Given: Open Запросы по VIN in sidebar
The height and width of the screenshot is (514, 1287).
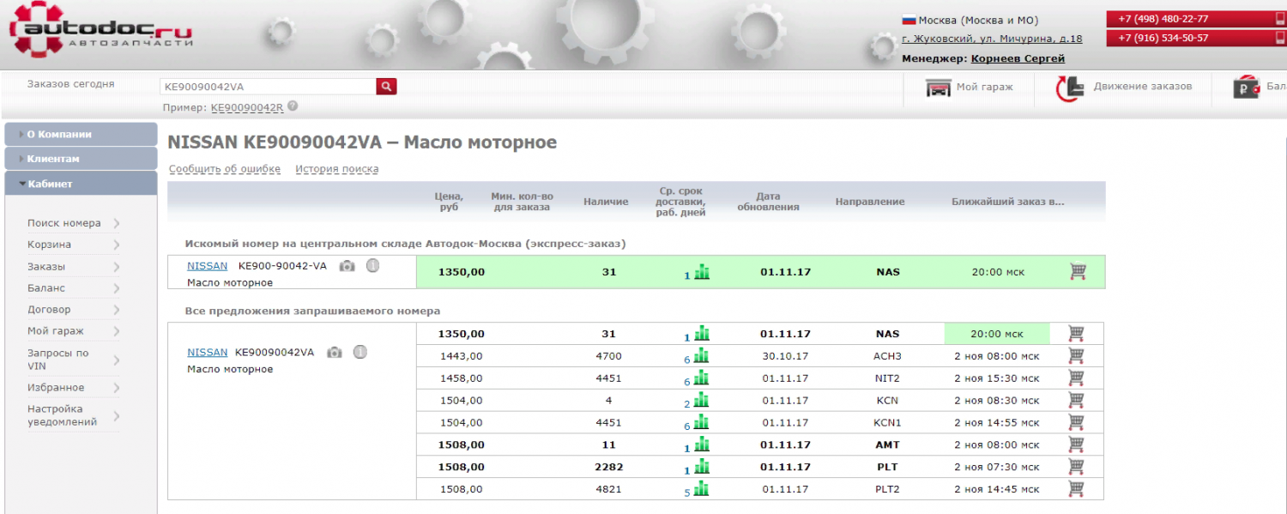Looking at the screenshot, I should (58, 360).
